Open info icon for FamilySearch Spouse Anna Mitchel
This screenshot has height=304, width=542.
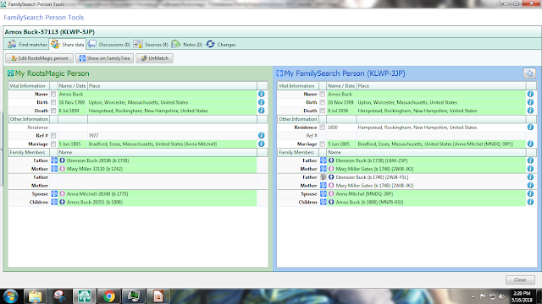tap(530, 193)
